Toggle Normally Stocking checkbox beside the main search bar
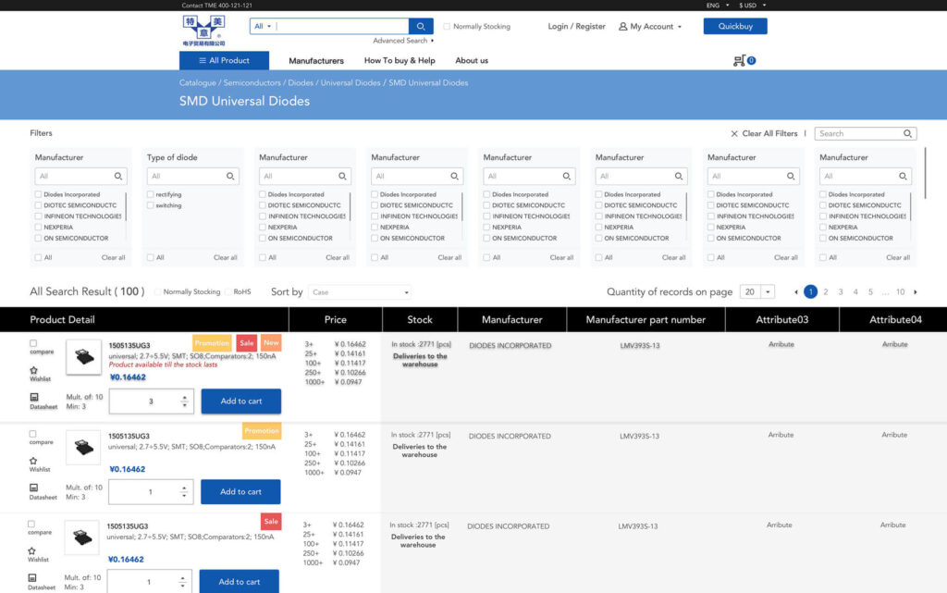Screen dimensions: 947x593 (447, 27)
